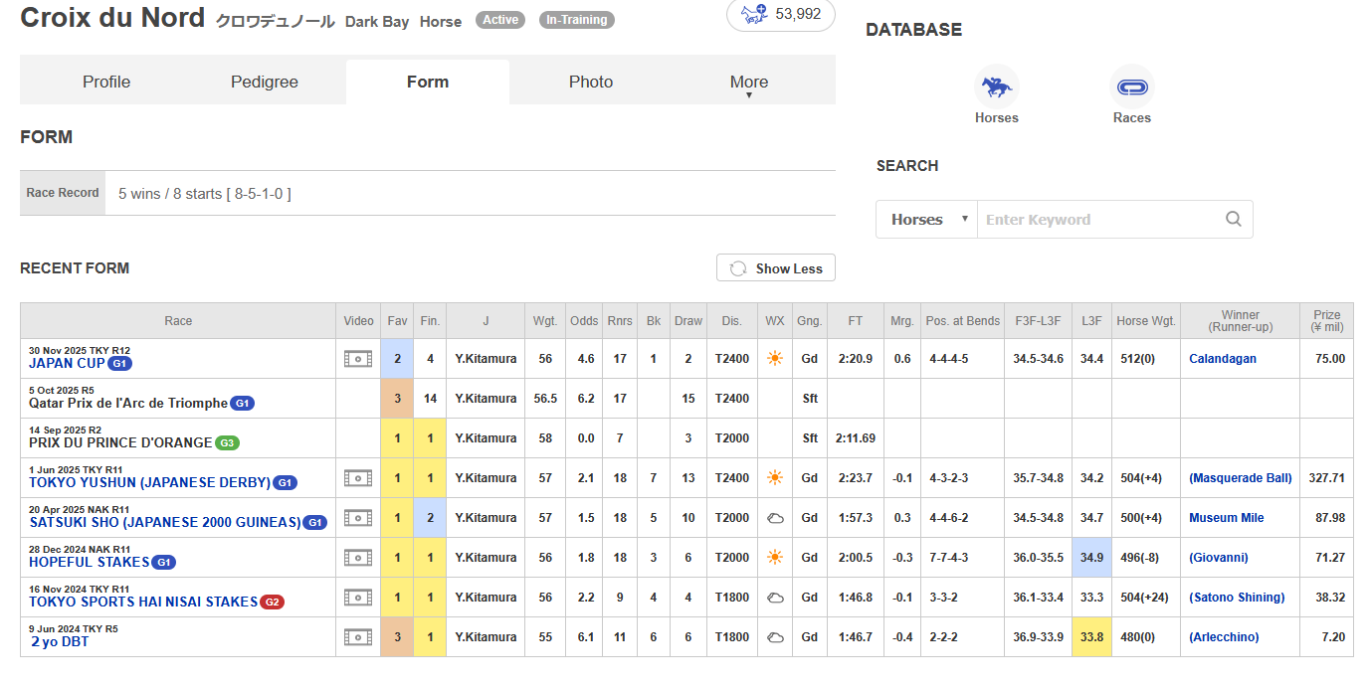Click sunny weather icon in Tokyo Yushun row
The width and height of the screenshot is (1369, 690).
click(775, 478)
